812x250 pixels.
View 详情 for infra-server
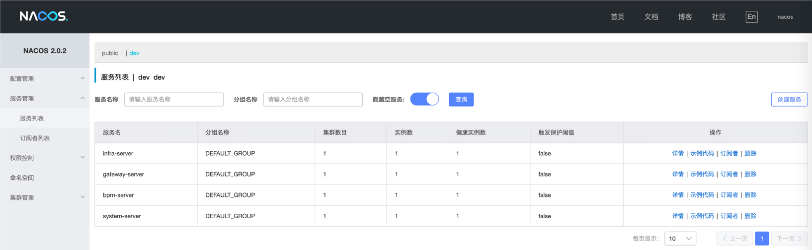[677, 153]
